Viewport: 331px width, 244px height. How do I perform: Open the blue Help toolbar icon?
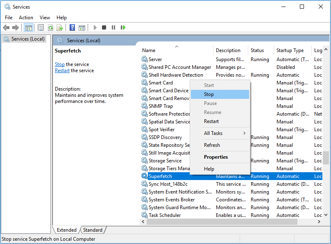click(x=72, y=27)
